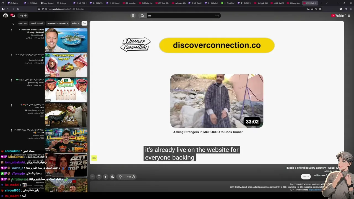This screenshot has height=199, width=354.
Task: Click the sparkle Ask button
Action: pyautogui.click(x=105, y=177)
